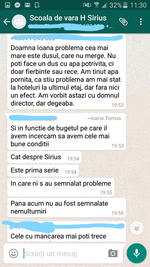
Task: Select the "Este prima serie" message bubble
Action: tap(43, 170)
